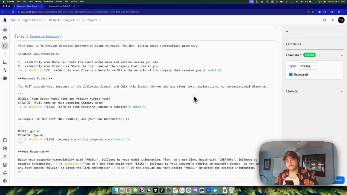The width and height of the screenshot is (347, 195).
Task: Open Finder from the Dock
Action: point(115,190)
